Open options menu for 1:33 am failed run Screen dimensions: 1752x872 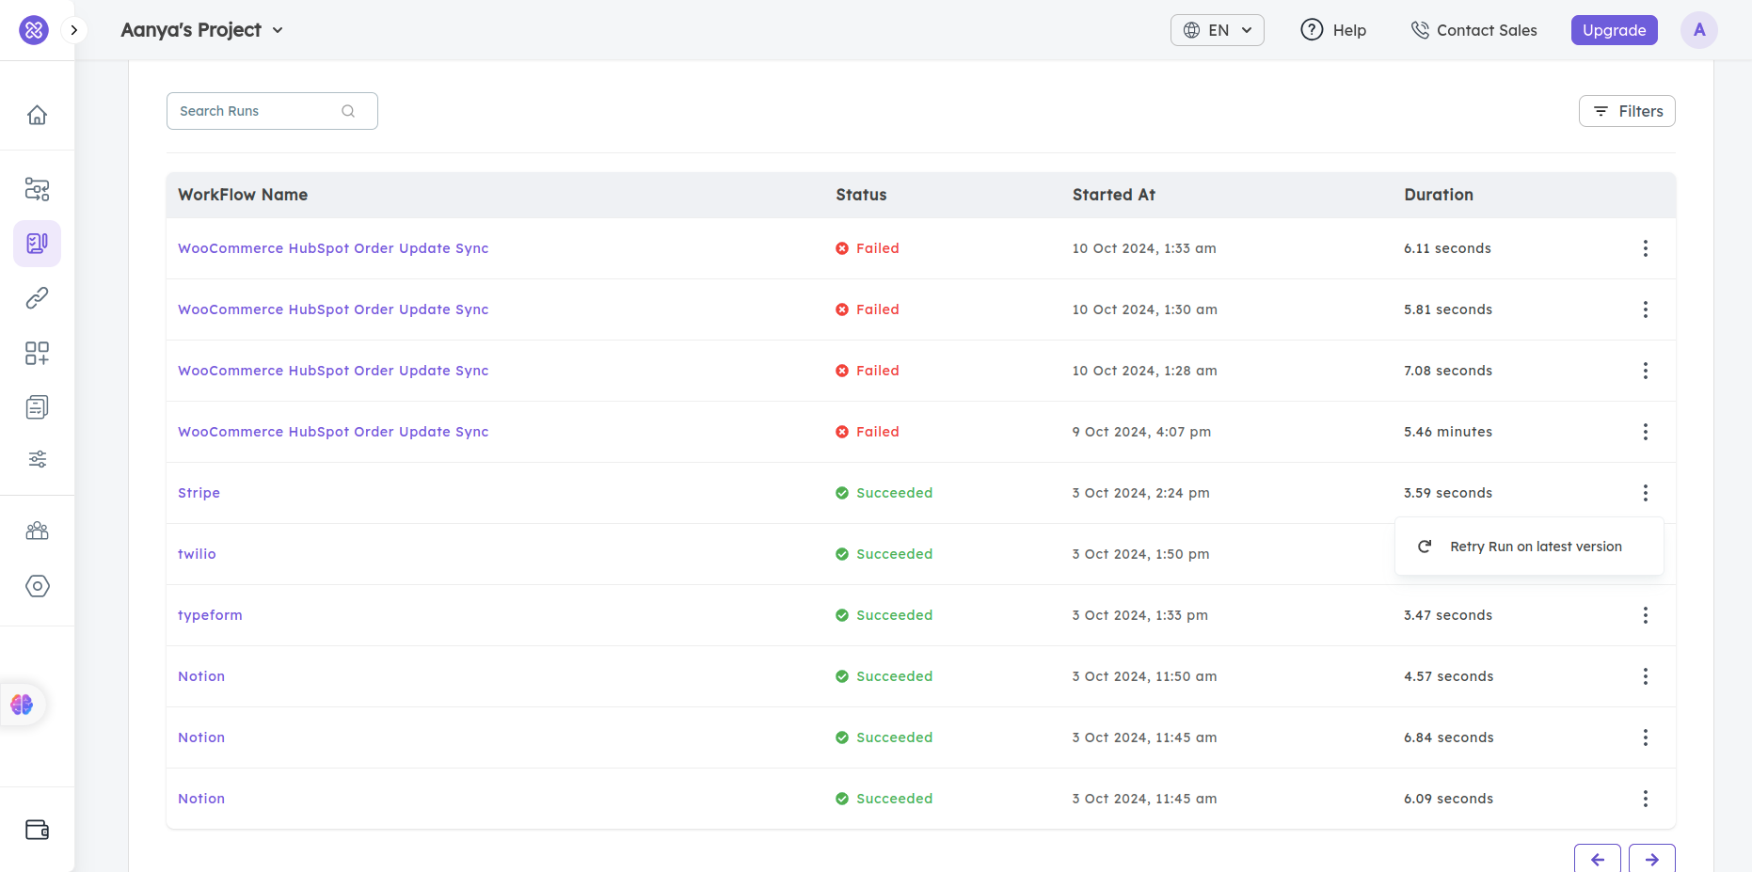click(x=1645, y=248)
